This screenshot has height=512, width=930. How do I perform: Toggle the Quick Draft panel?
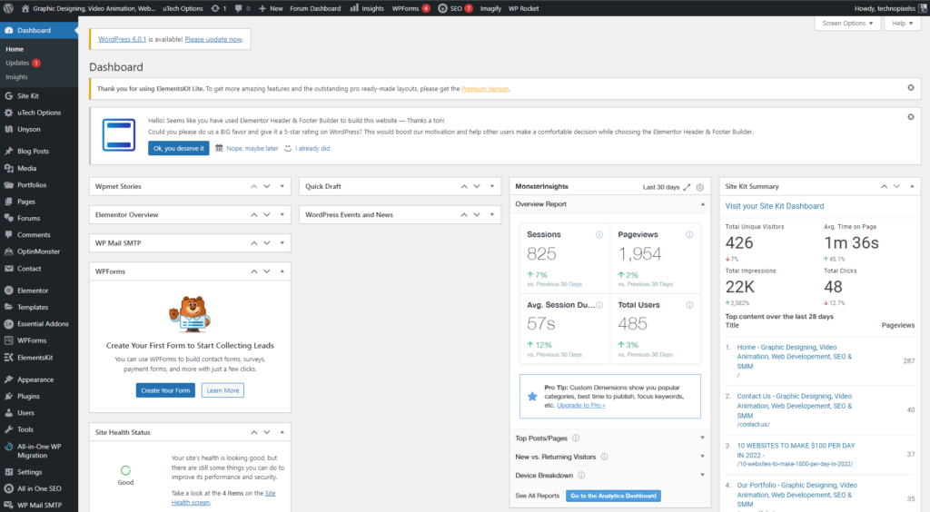pos(492,186)
